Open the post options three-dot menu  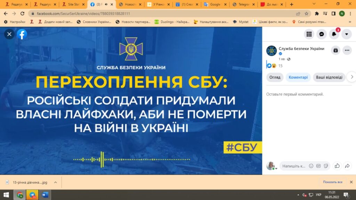pyautogui.click(x=347, y=50)
